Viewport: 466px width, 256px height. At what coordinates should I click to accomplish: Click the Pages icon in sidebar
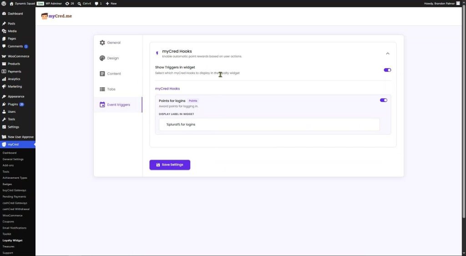tap(4, 39)
